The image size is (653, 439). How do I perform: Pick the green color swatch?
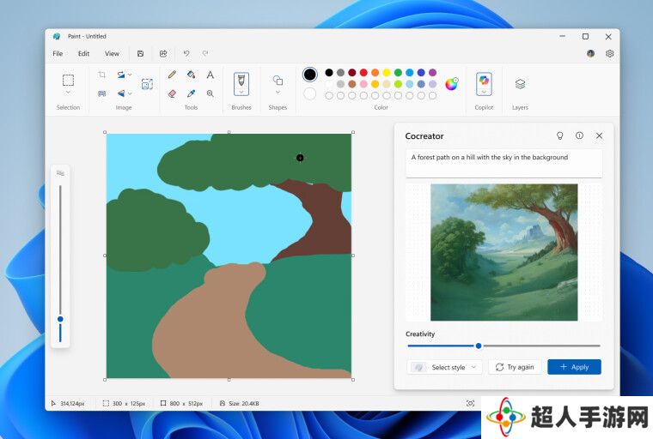tap(398, 72)
